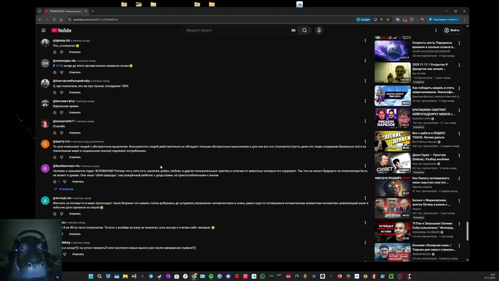
Task: Open the browser three-dot menu
Action: coord(464,20)
